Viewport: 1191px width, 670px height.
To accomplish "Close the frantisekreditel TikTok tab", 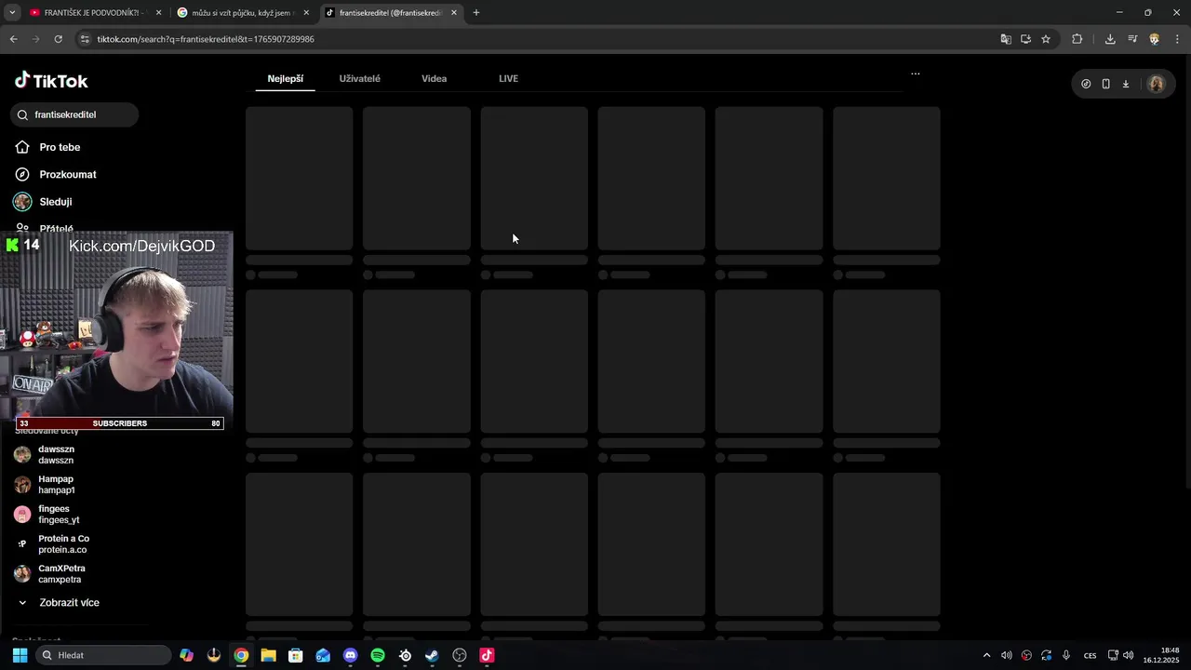I will tap(454, 13).
